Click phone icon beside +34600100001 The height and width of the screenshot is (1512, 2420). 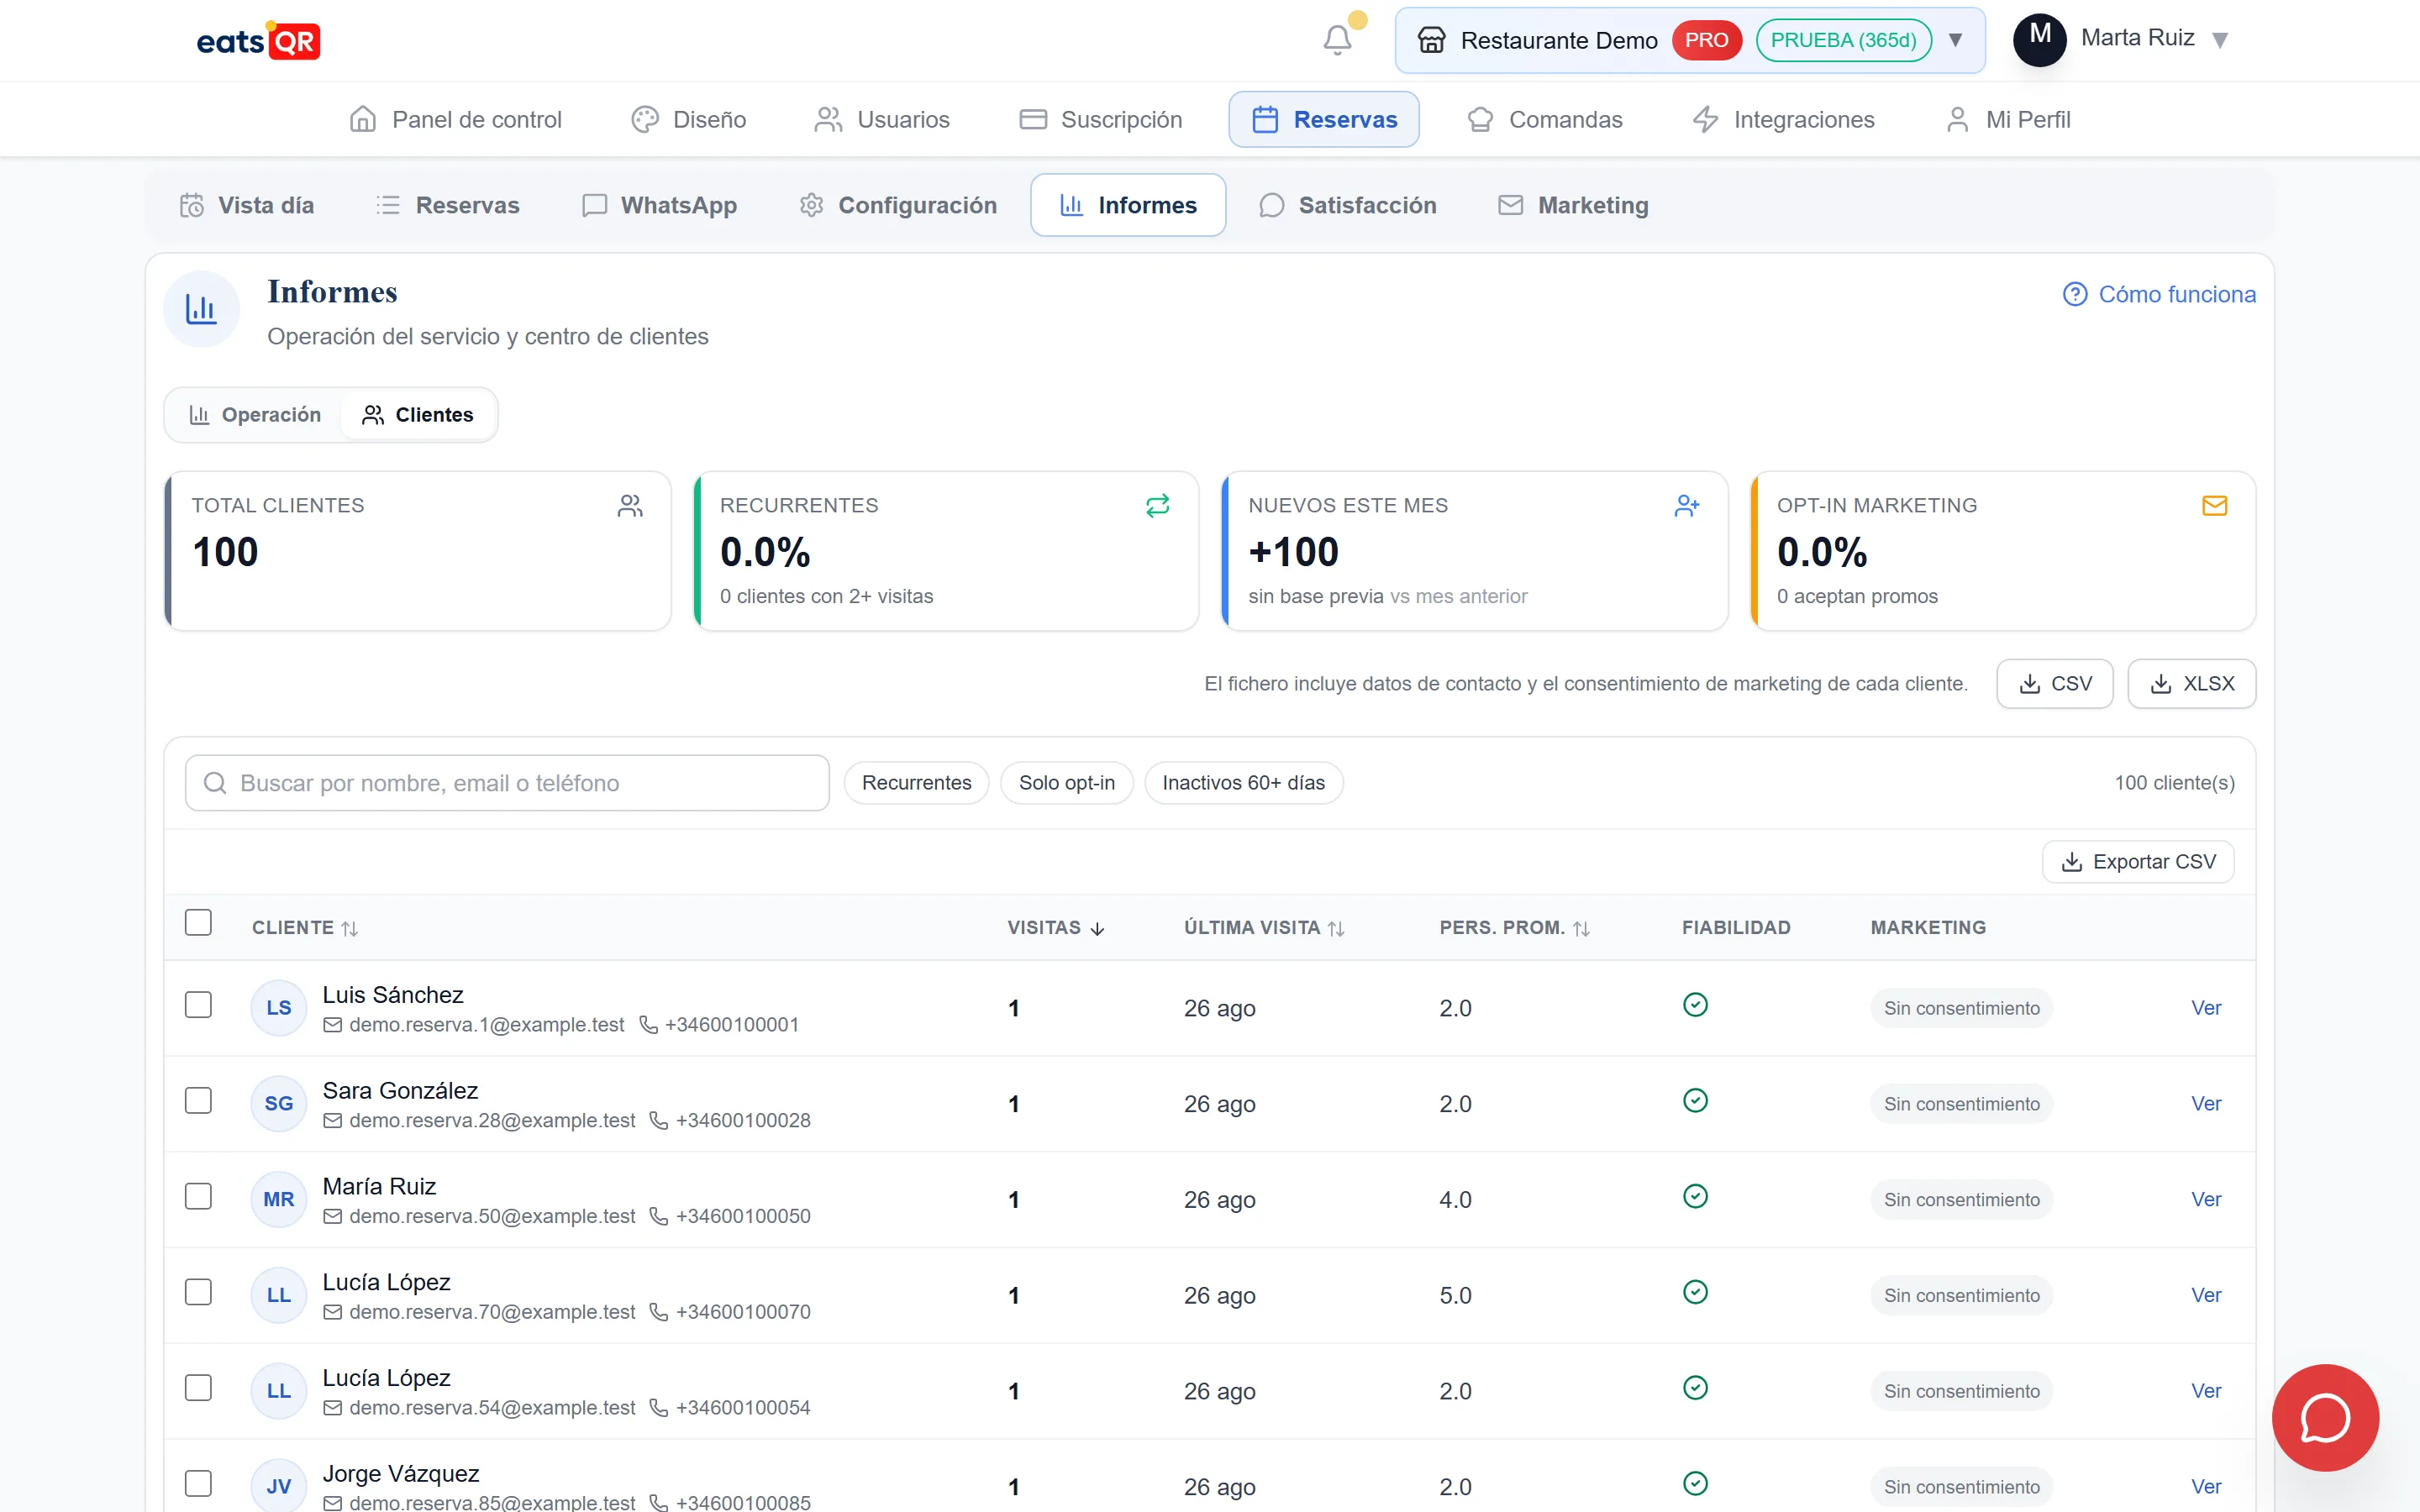[649, 1025]
